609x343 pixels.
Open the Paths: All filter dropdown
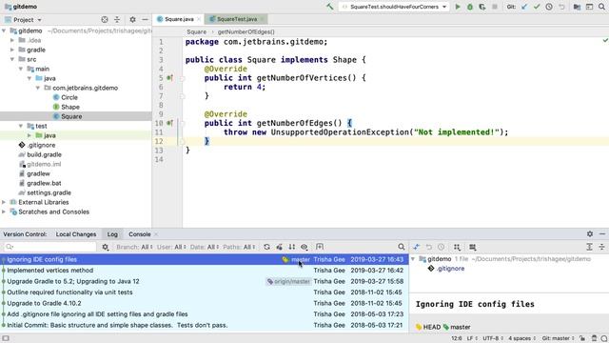coord(239,247)
